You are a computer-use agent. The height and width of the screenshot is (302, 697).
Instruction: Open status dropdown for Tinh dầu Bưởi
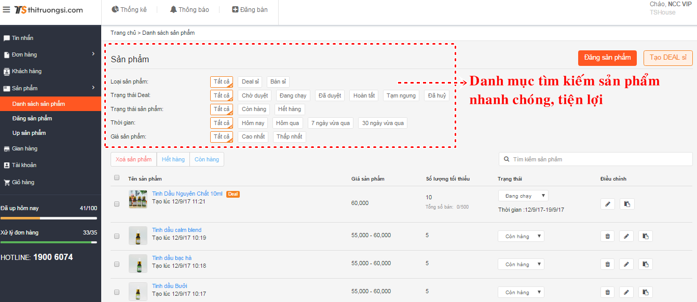tap(521, 292)
